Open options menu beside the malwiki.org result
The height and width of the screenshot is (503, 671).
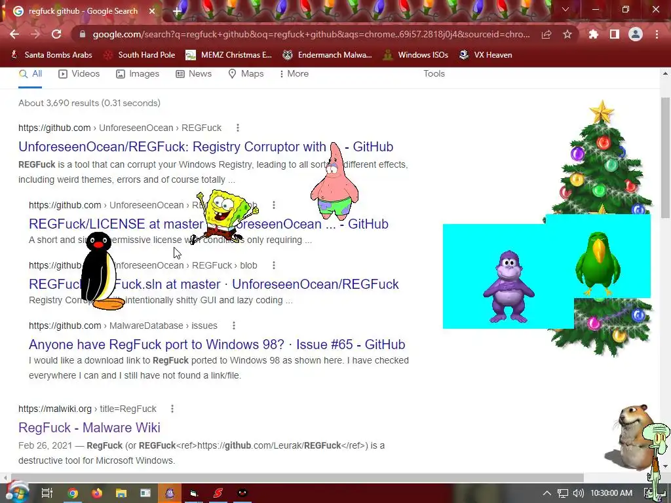tap(172, 409)
